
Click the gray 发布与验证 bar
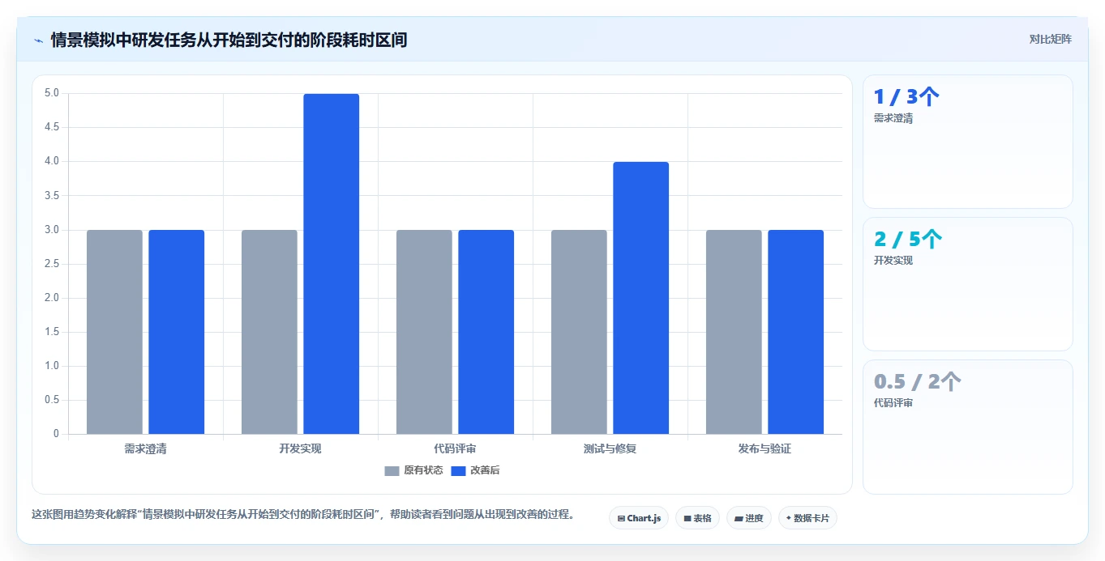(734, 332)
